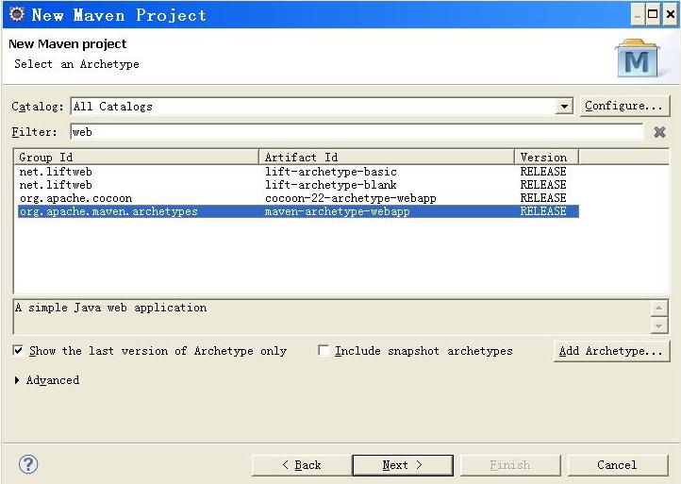The height and width of the screenshot is (484, 681).
Task: Click the Add Archetype... button
Action: (611, 351)
